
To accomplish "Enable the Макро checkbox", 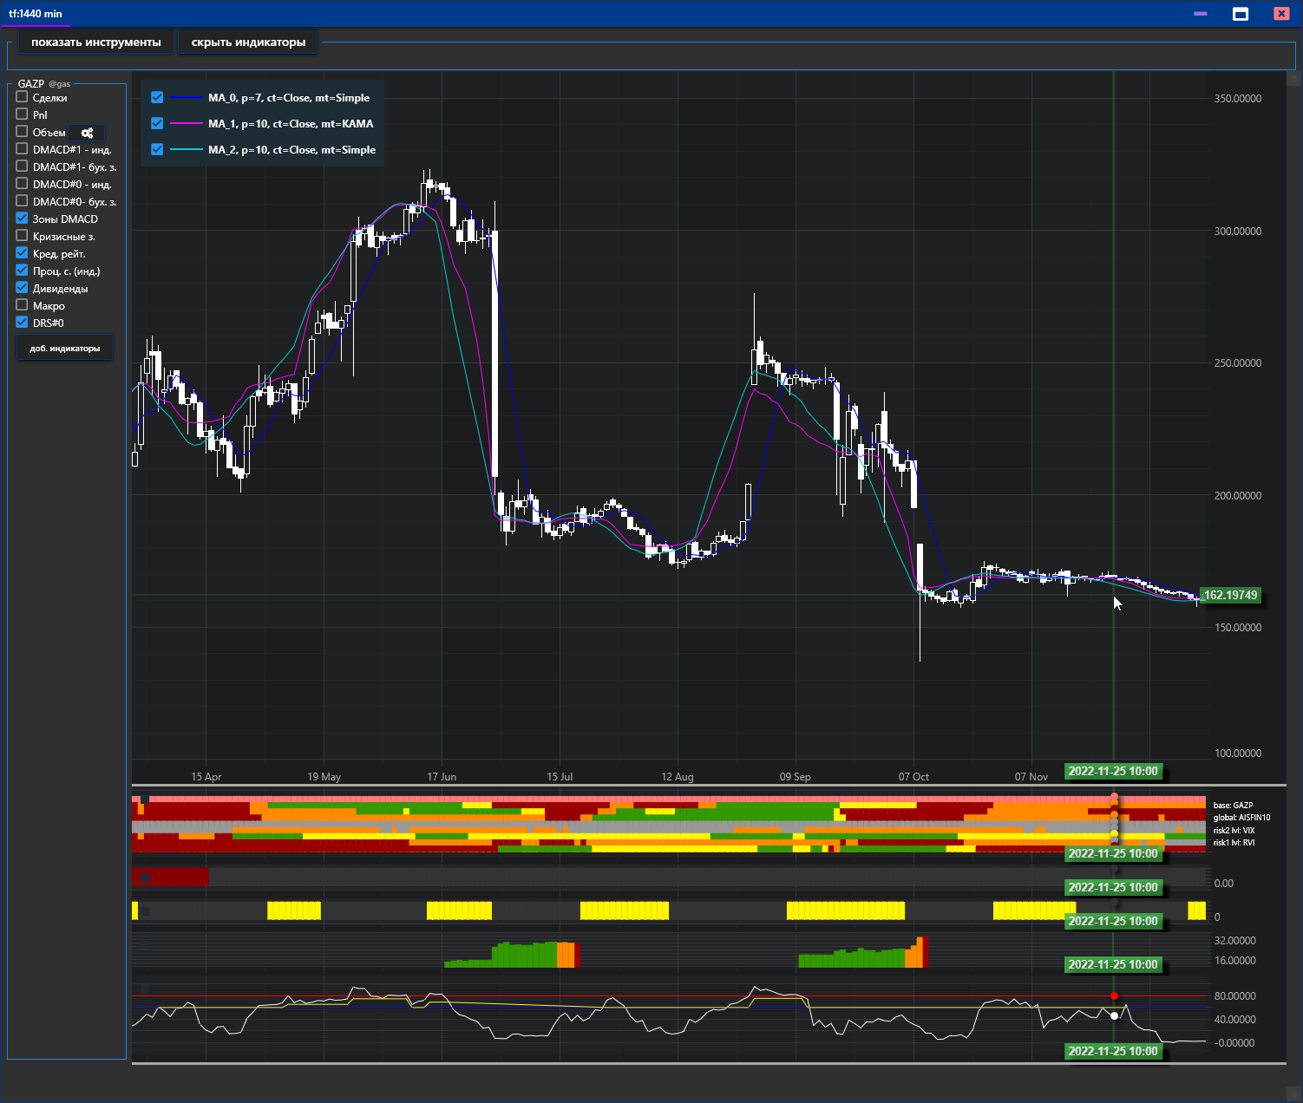I will [23, 304].
